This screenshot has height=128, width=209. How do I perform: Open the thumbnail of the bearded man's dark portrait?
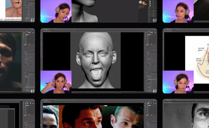pyautogui.click(x=17, y=61)
